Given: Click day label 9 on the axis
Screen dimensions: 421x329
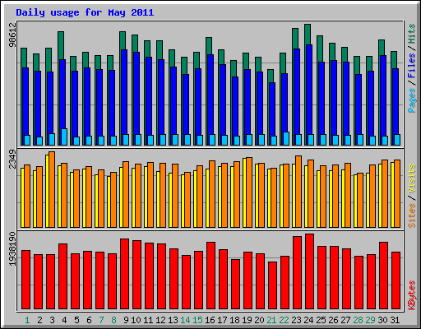Looking at the screenshot, I should click(x=126, y=320).
